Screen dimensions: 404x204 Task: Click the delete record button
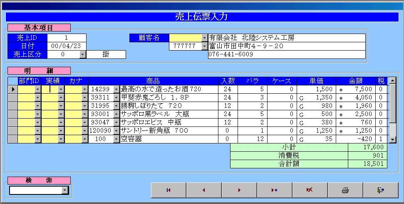pos(310,190)
